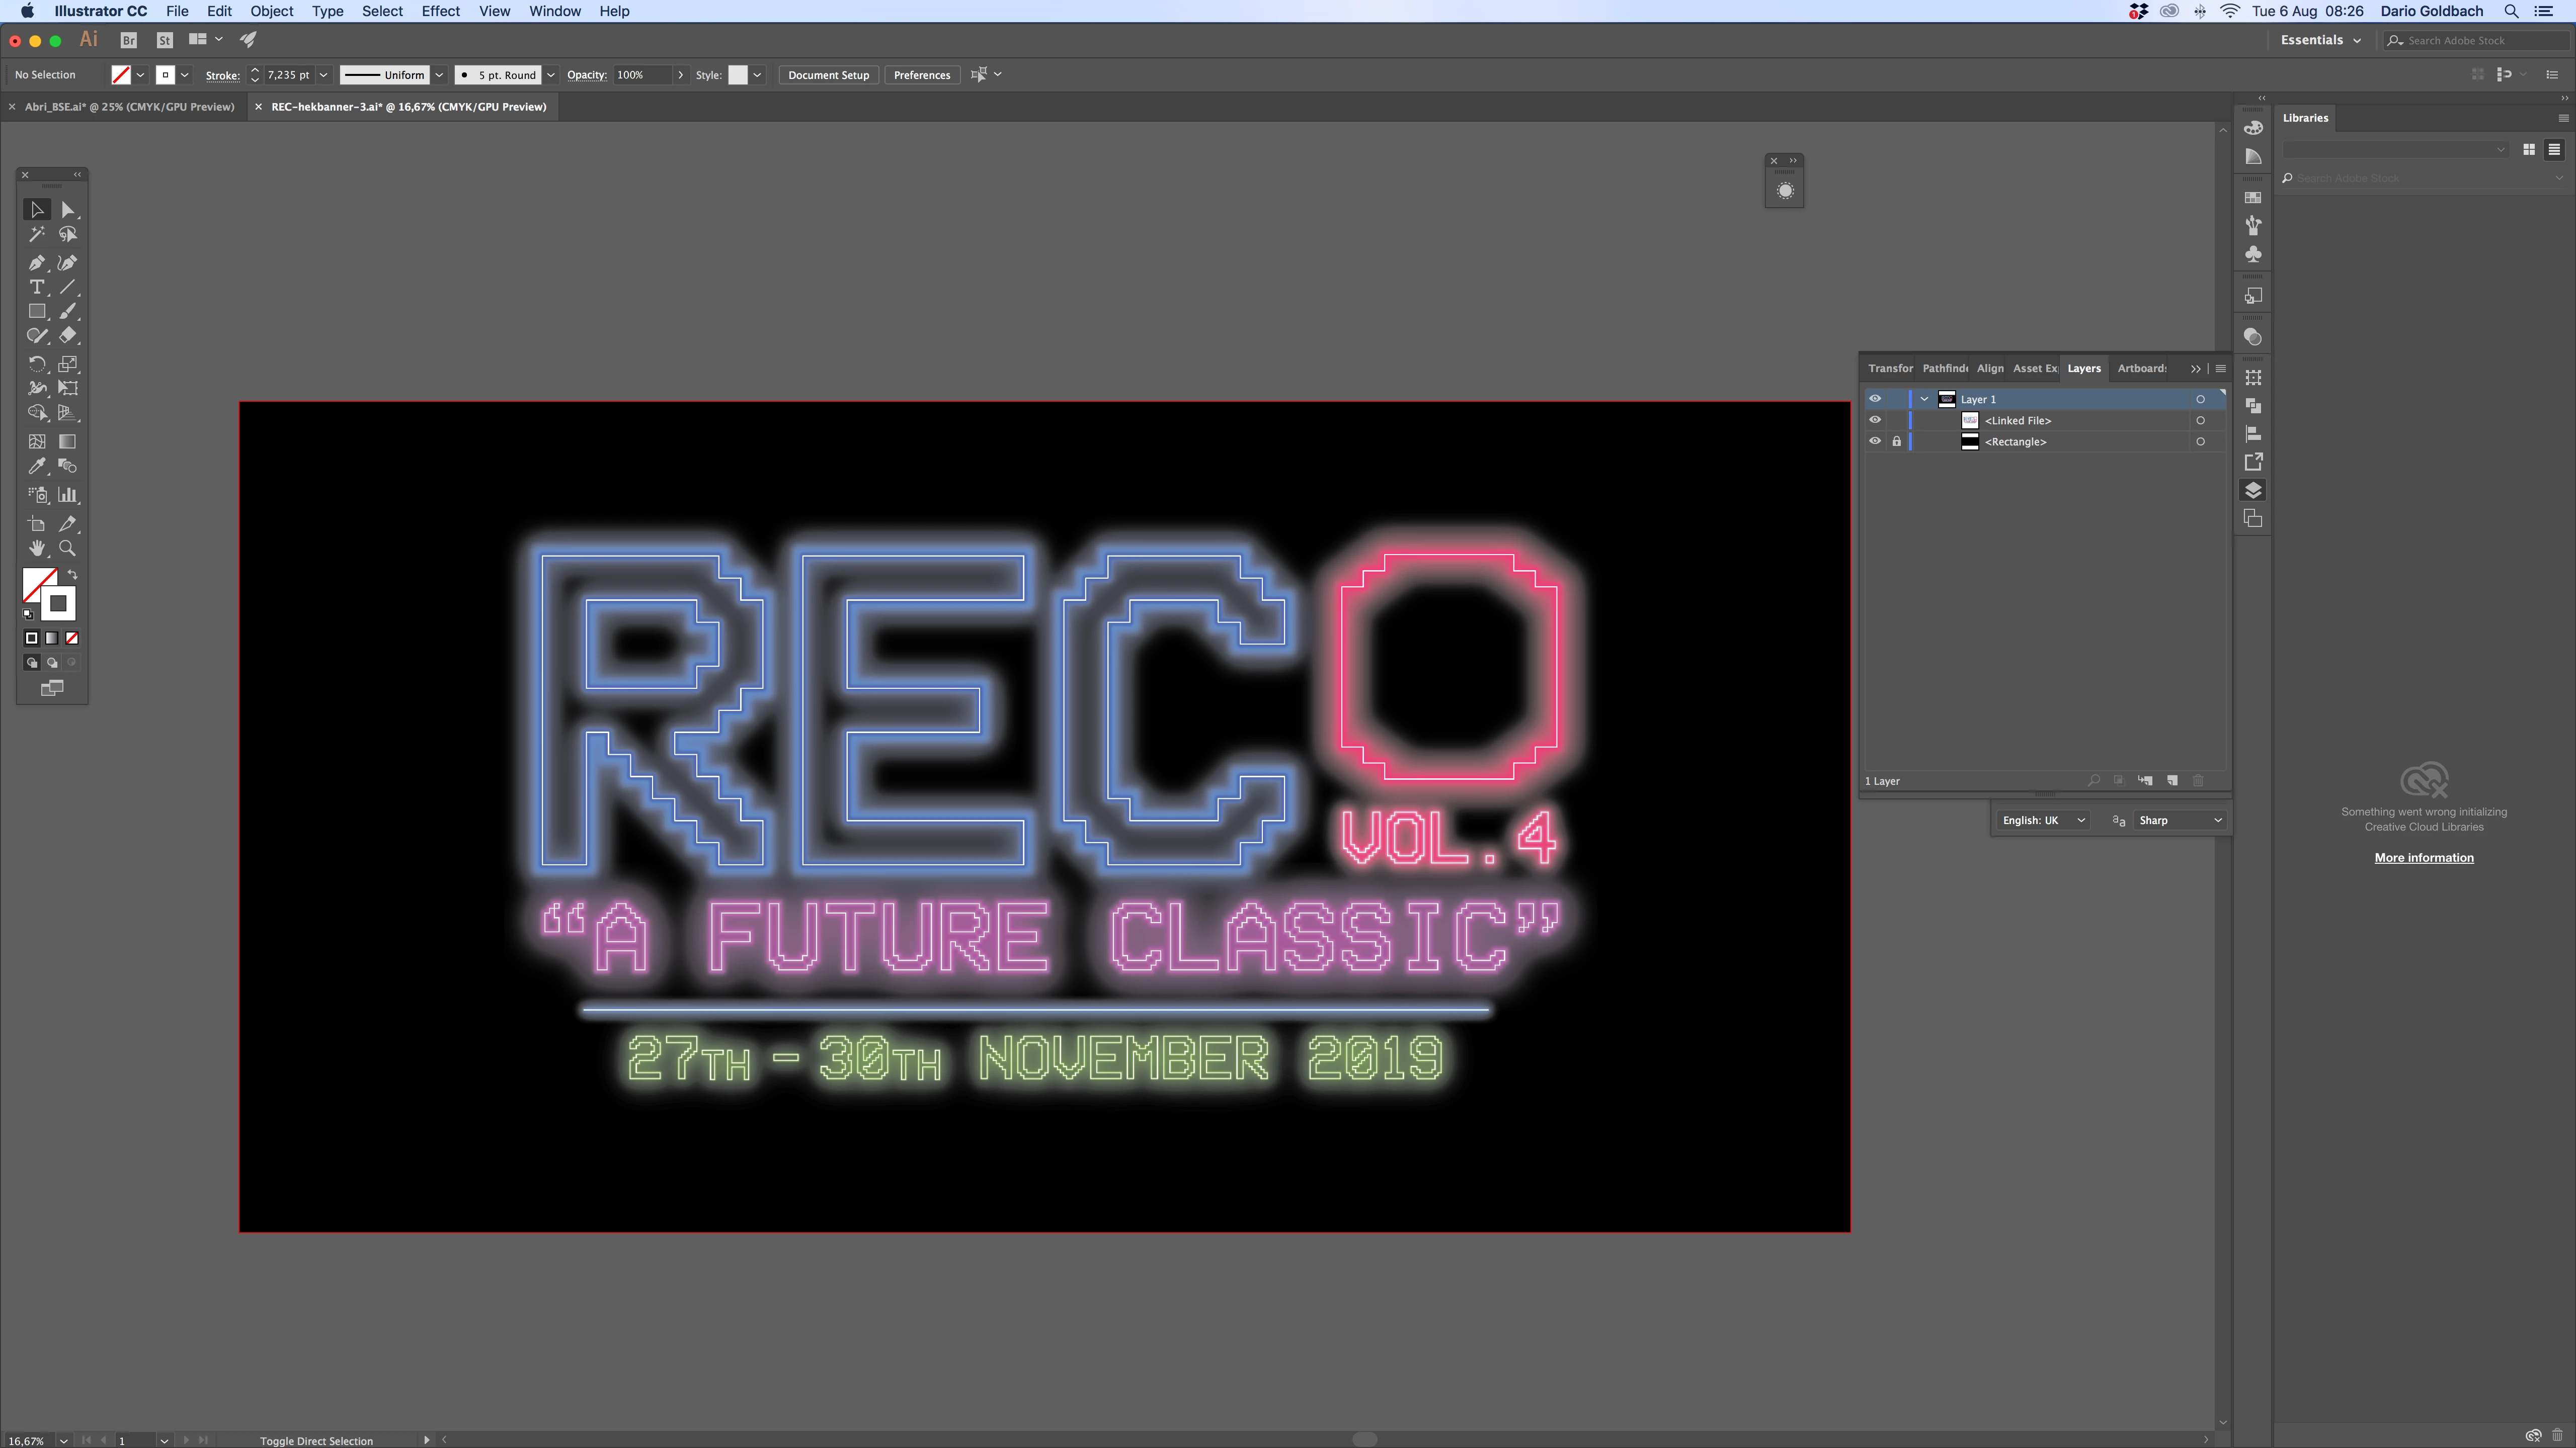This screenshot has height=1448, width=2576.
Task: Select the Type tool
Action: click(x=37, y=288)
